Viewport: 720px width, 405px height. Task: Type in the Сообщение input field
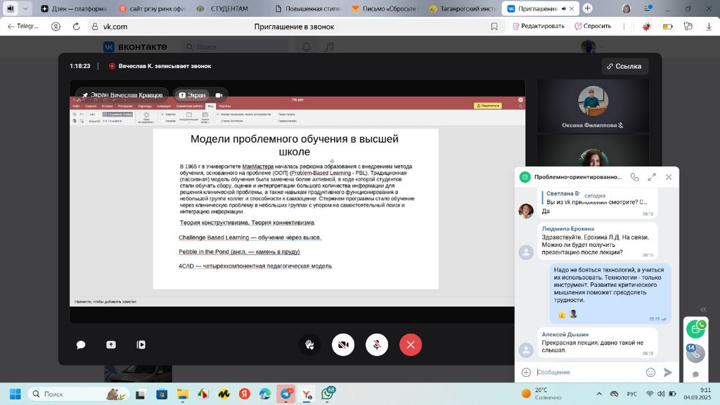587,372
